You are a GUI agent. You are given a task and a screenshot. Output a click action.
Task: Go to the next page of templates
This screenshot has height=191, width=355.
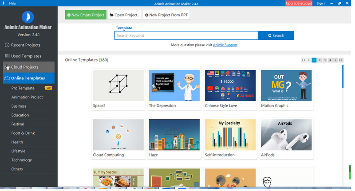335,60
